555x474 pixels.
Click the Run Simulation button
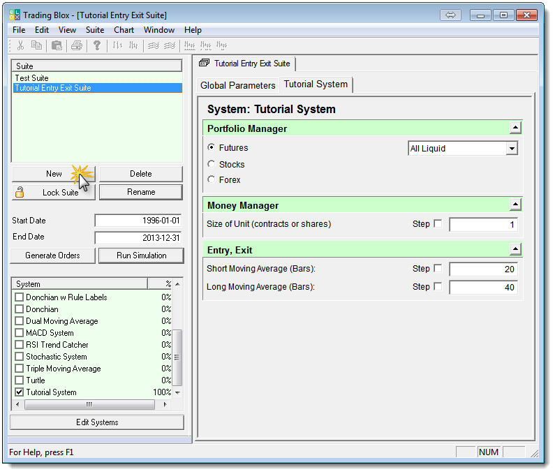pos(141,255)
